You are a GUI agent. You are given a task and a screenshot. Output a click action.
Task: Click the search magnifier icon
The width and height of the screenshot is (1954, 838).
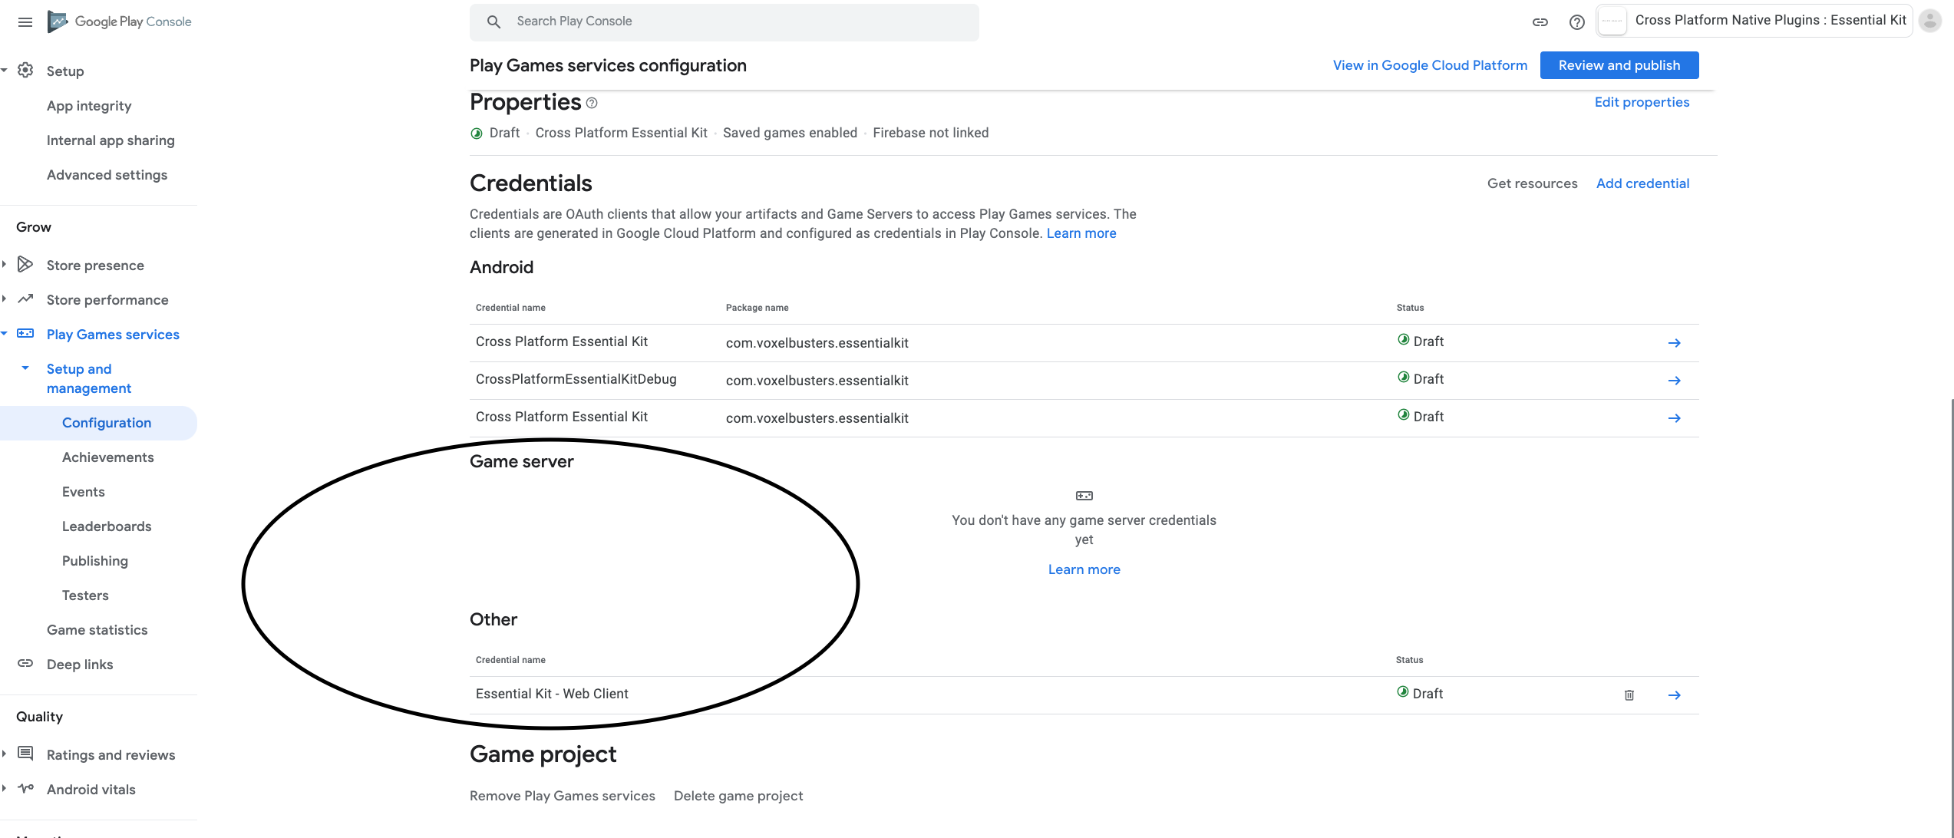coord(493,21)
